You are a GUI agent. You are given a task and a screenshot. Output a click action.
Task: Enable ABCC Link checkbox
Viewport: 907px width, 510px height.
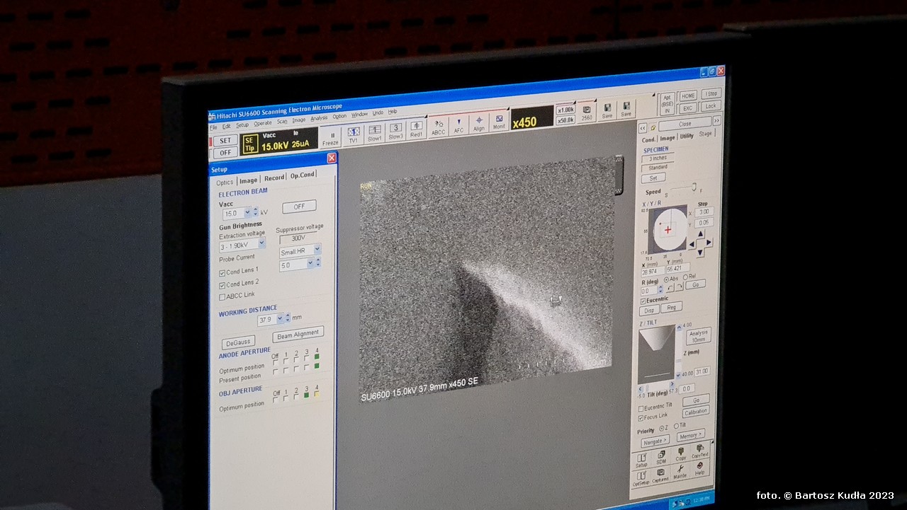click(x=222, y=296)
